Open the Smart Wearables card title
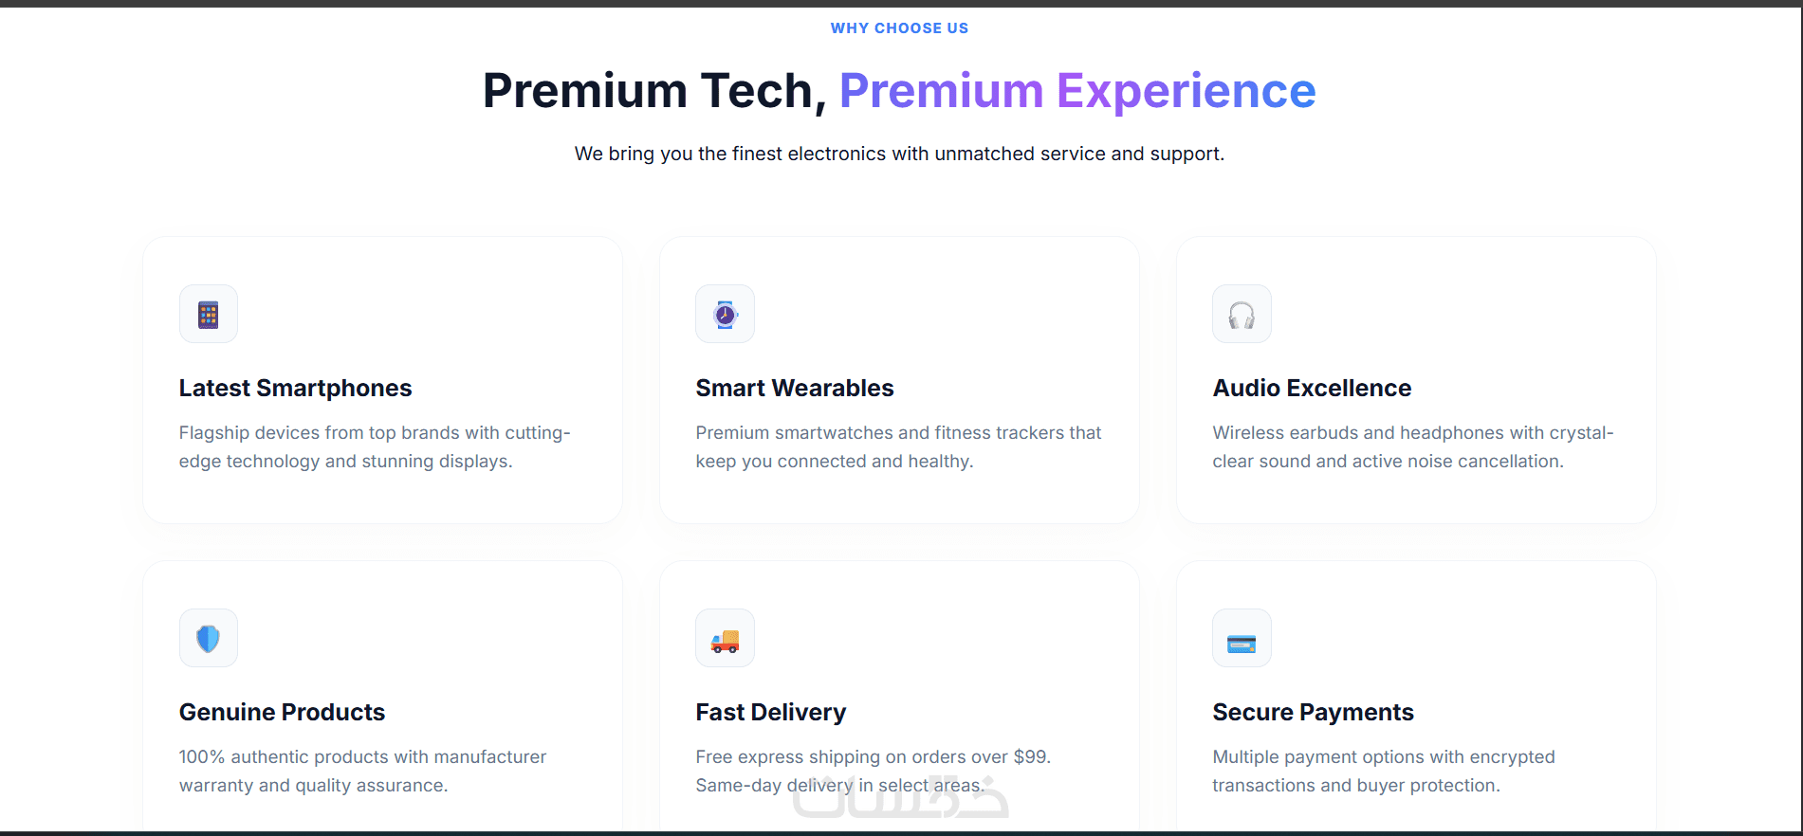Image resolution: width=1803 pixels, height=836 pixels. (x=794, y=389)
